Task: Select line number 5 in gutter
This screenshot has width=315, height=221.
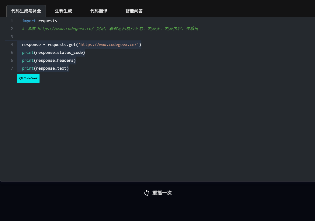Action: pyautogui.click(x=12, y=52)
